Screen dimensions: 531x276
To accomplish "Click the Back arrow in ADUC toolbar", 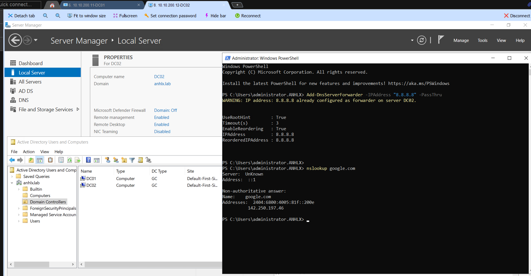I will tap(12, 160).
